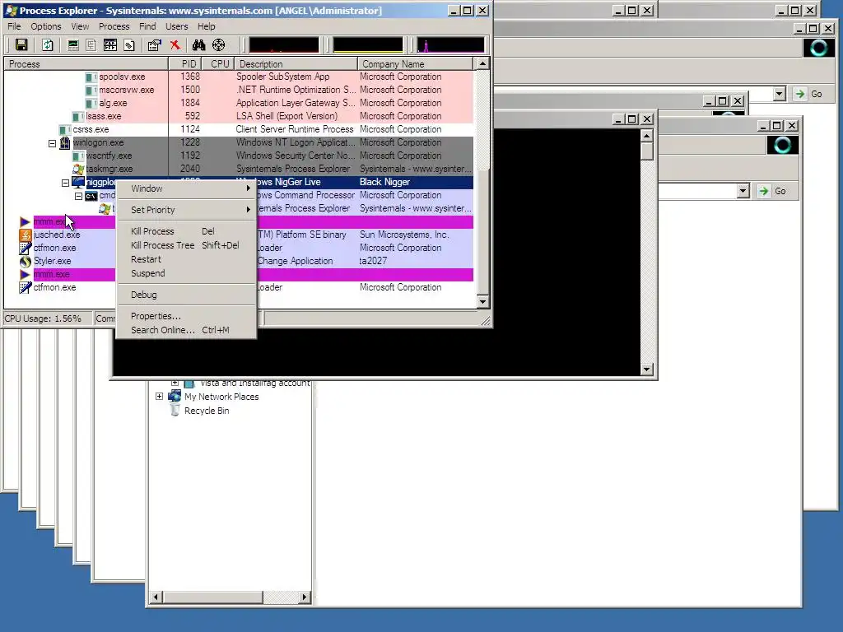The width and height of the screenshot is (843, 632).
Task: Click the Process column header
Action: [86, 64]
